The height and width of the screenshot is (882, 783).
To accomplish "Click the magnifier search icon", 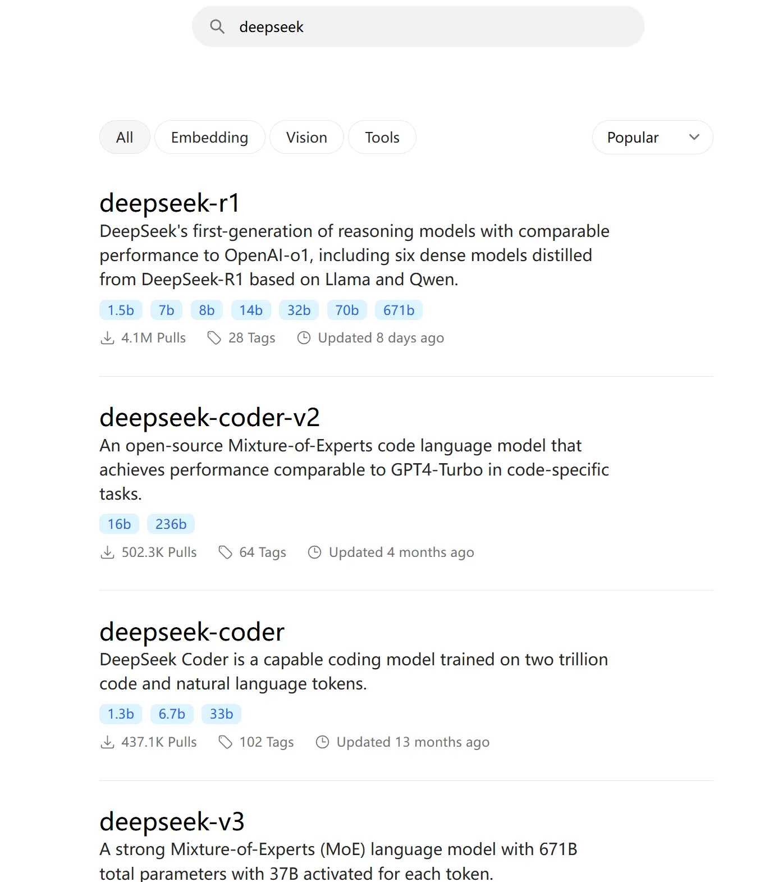I will pyautogui.click(x=217, y=26).
